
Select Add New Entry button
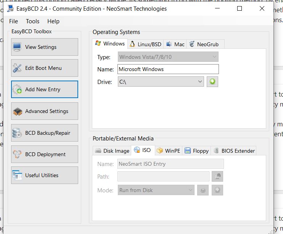point(44,89)
